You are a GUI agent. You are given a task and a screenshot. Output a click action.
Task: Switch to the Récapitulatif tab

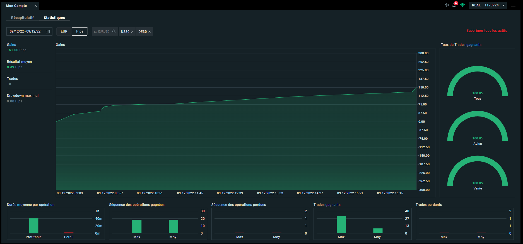(22, 18)
